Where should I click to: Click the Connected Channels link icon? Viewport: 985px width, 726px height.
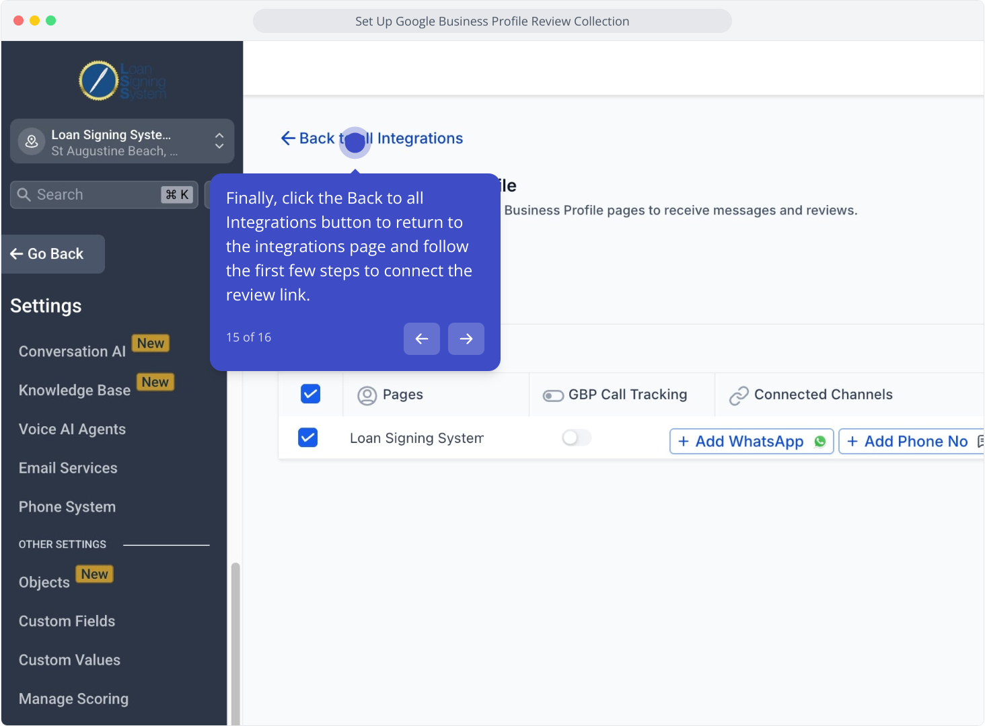pyautogui.click(x=739, y=396)
